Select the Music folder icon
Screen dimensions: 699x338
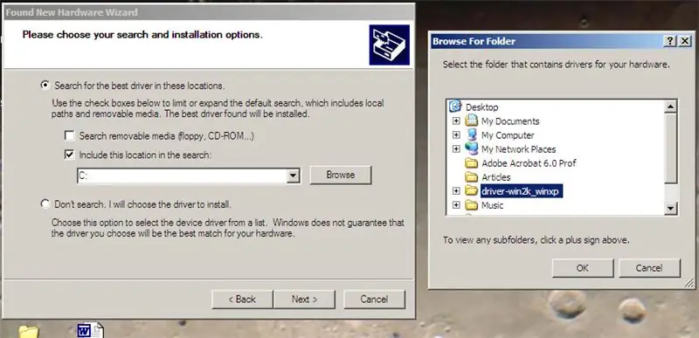coord(471,205)
